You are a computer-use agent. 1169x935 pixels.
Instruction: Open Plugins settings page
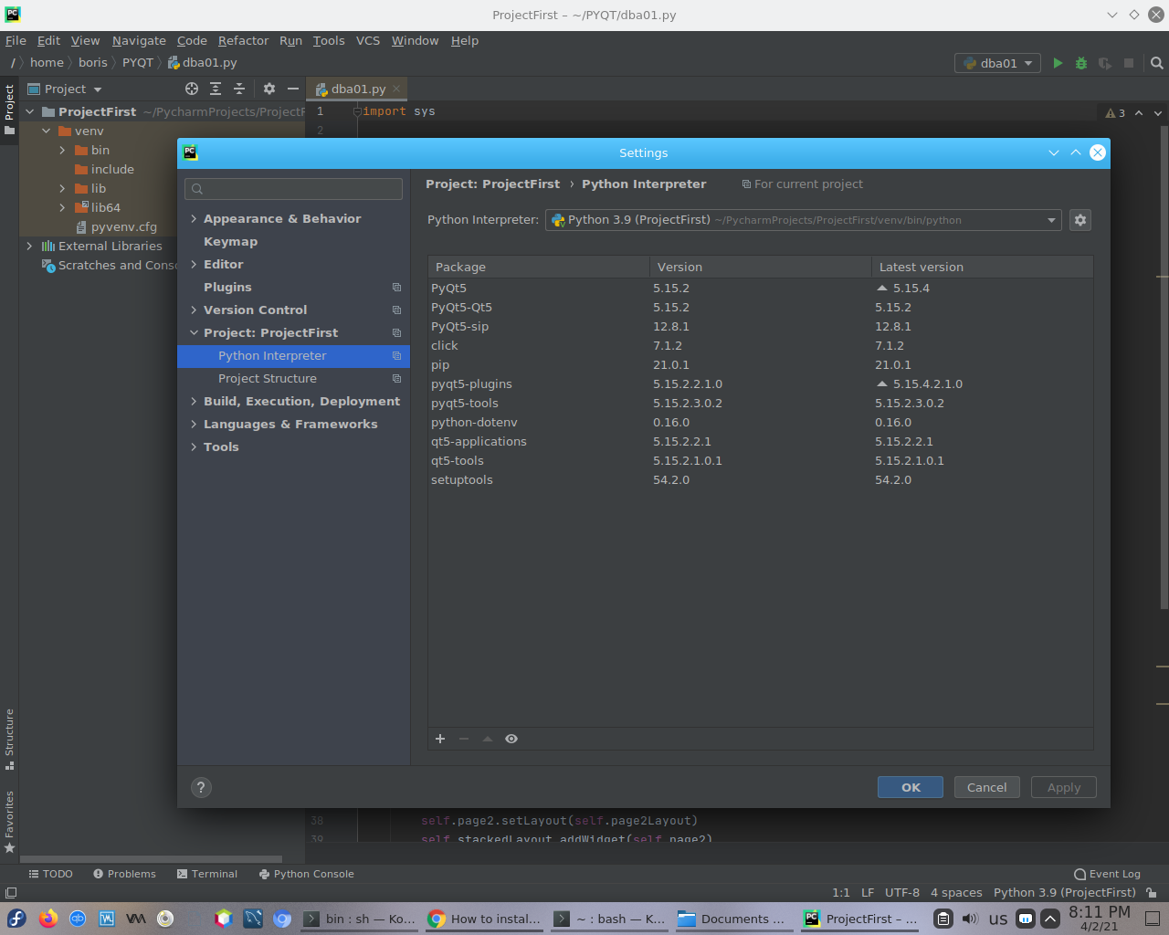click(x=227, y=288)
